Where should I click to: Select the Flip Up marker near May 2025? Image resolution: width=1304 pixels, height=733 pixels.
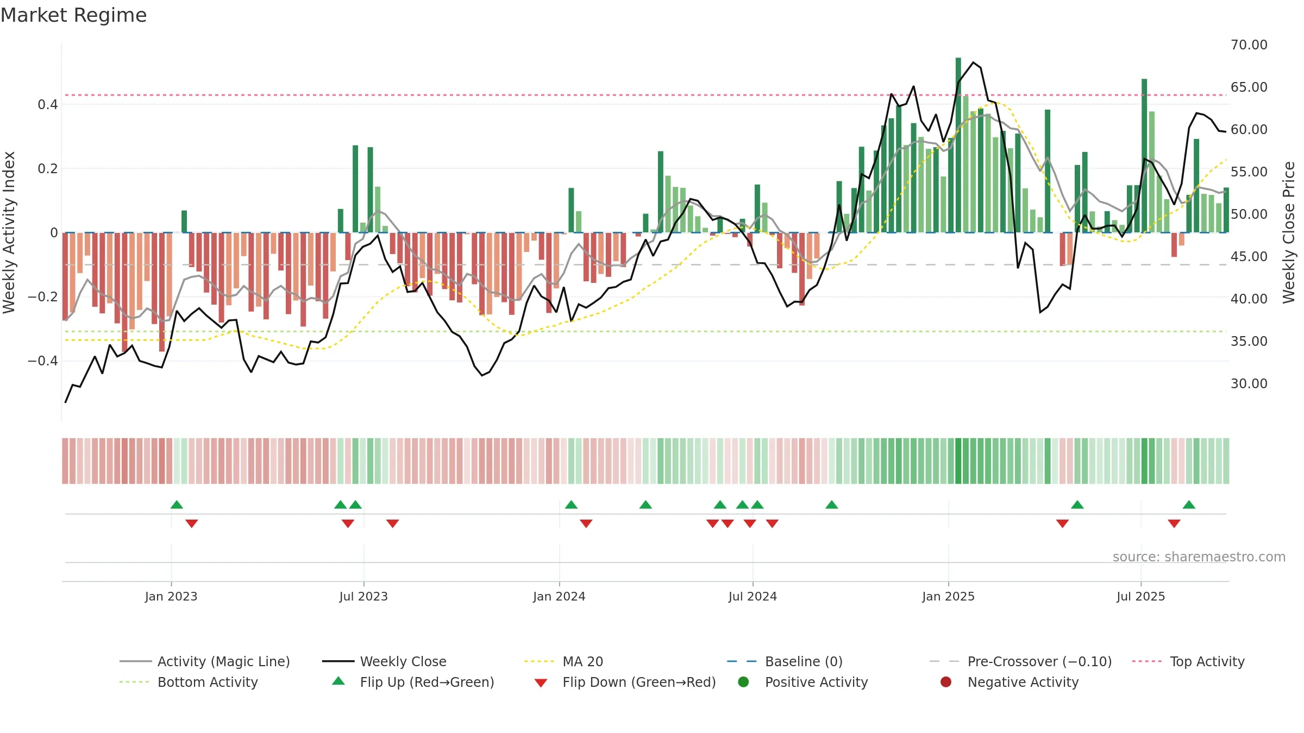pyautogui.click(x=1077, y=504)
